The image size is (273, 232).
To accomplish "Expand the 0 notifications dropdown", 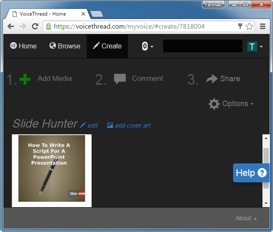I will (148, 46).
